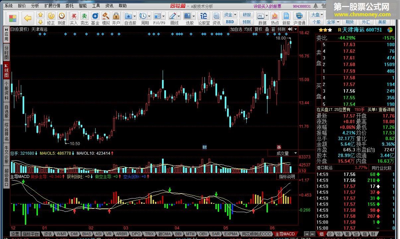Open the 扩展行情 menu
This screenshot has width=400, height=239.
click(52, 6)
